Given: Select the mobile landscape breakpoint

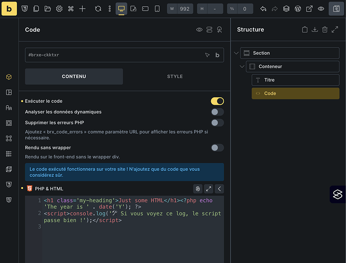Looking at the screenshot, I should point(145,9).
